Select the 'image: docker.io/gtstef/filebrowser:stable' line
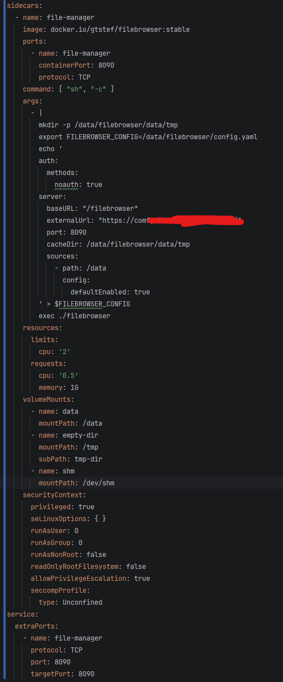Image resolution: width=283 pixels, height=682 pixels. [106, 29]
